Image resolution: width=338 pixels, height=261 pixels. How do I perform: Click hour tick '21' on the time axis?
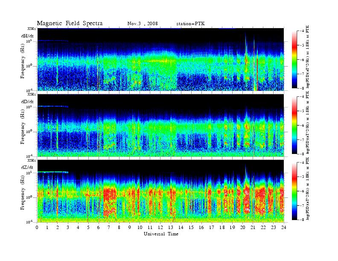pyautogui.click(x=253, y=227)
